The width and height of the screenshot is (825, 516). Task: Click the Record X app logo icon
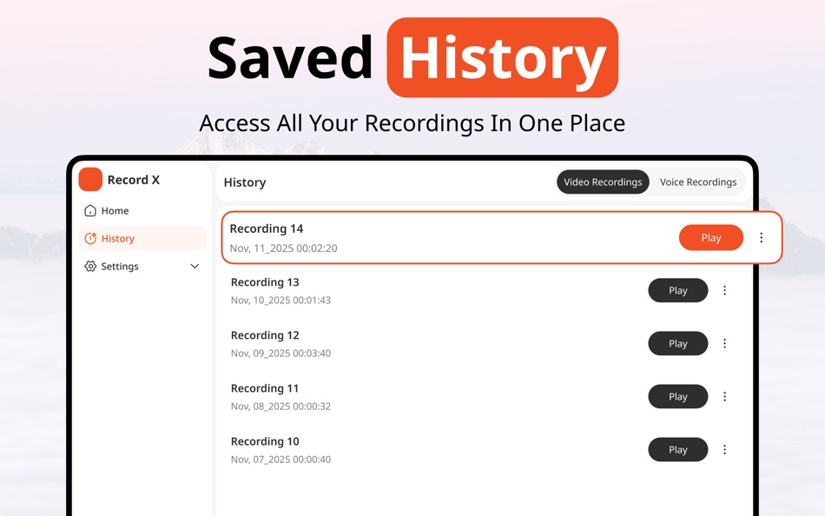(x=90, y=179)
